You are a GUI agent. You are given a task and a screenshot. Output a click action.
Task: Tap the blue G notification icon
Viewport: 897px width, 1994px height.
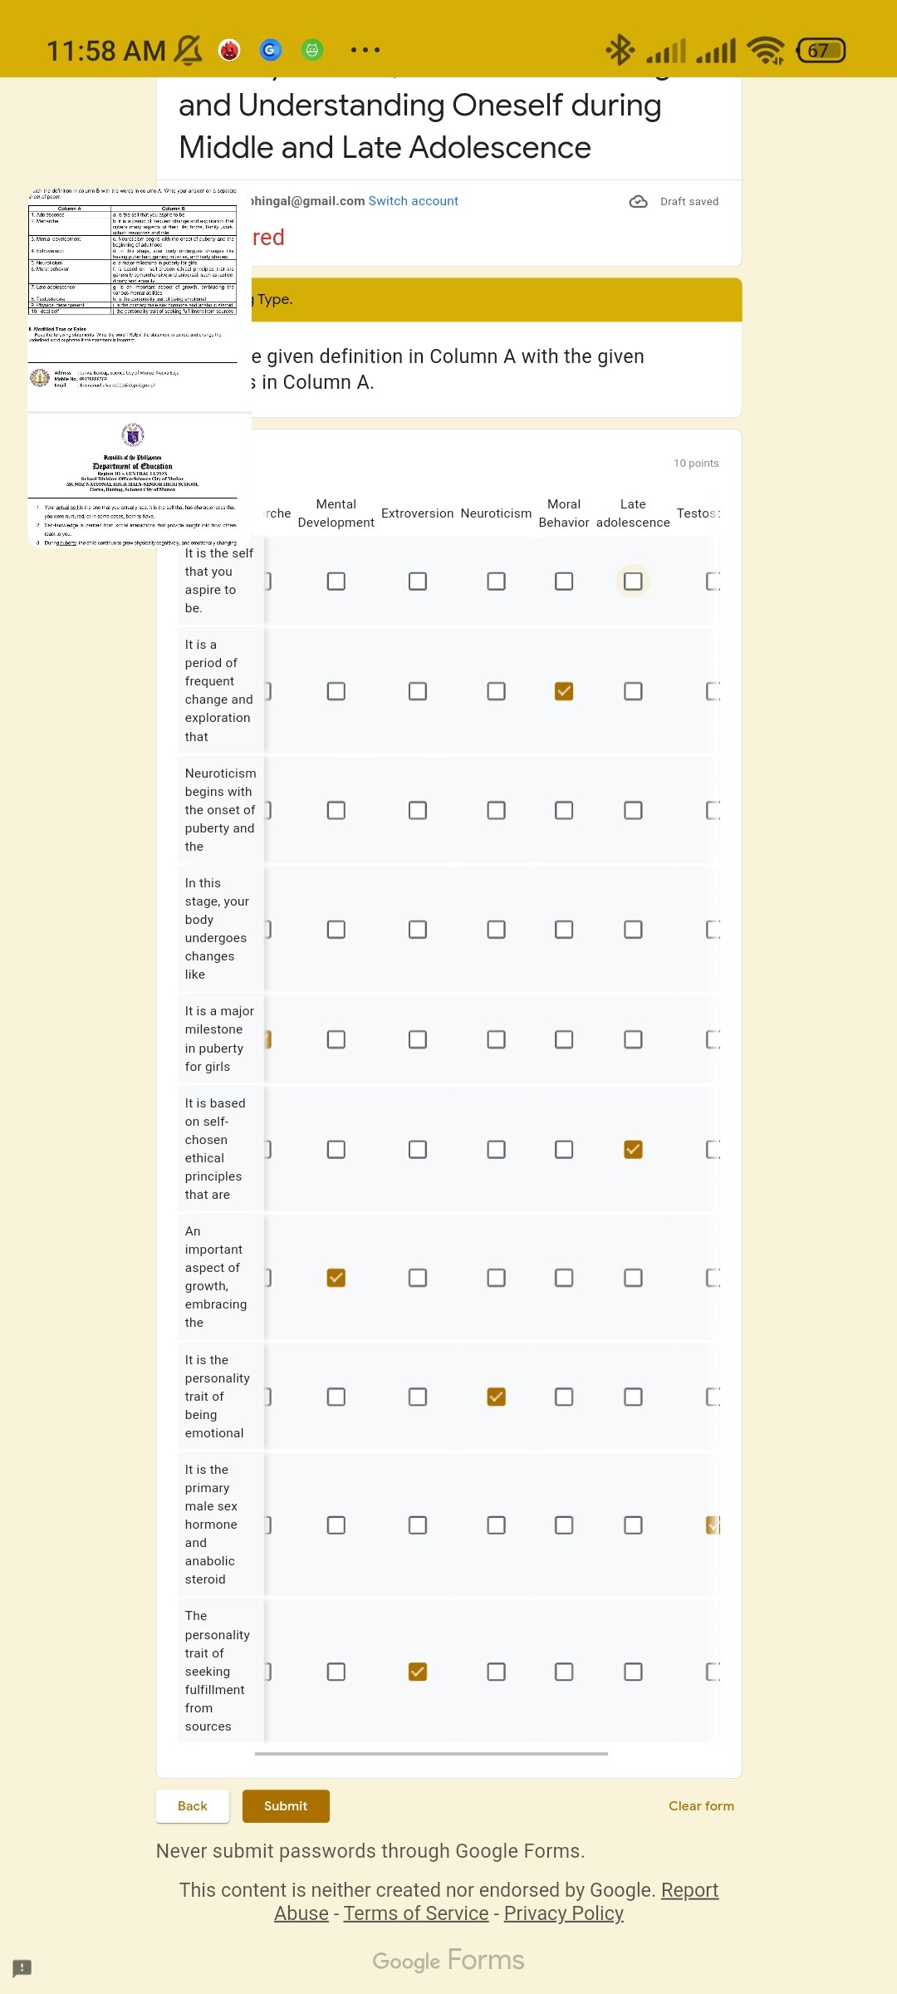click(x=270, y=50)
